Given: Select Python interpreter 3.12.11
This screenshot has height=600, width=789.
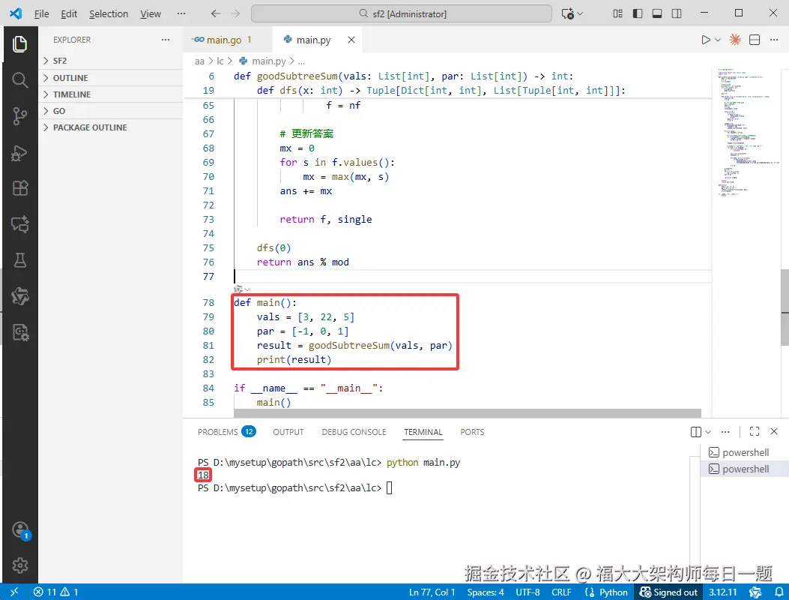Looking at the screenshot, I should coord(722,592).
